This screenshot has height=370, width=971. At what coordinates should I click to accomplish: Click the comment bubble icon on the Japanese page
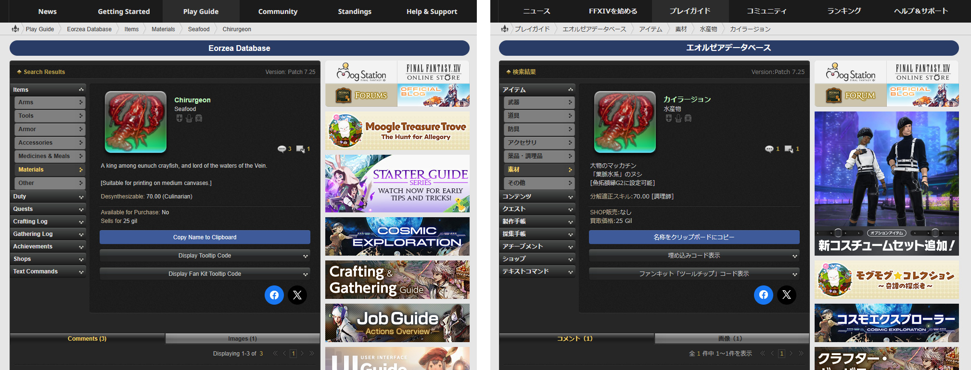(x=769, y=149)
